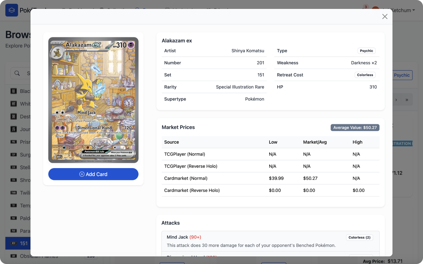Image resolution: width=423 pixels, height=264 pixels.
Task: Click the Mind Jack (90+) attack name
Action: click(x=184, y=237)
